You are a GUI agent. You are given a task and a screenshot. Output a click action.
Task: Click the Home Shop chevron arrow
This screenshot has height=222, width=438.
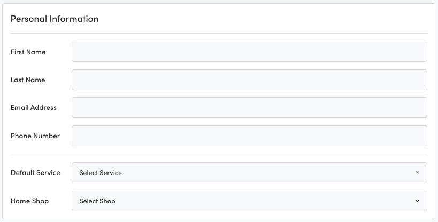click(x=417, y=201)
